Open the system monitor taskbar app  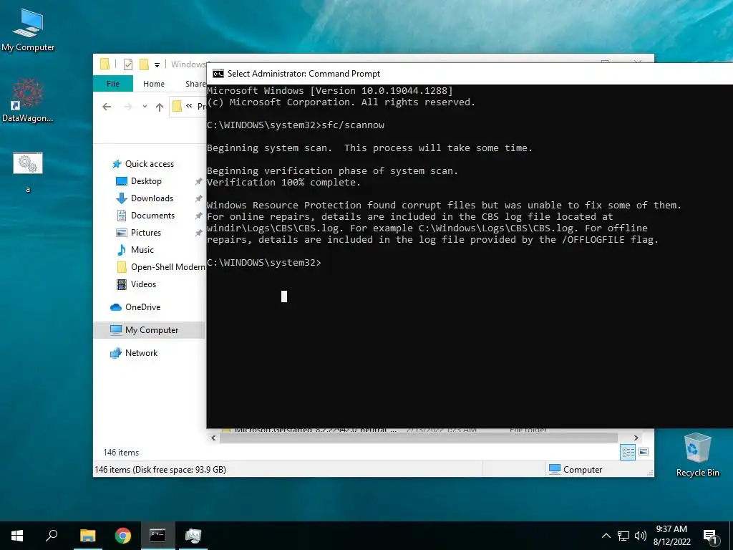[193, 536]
